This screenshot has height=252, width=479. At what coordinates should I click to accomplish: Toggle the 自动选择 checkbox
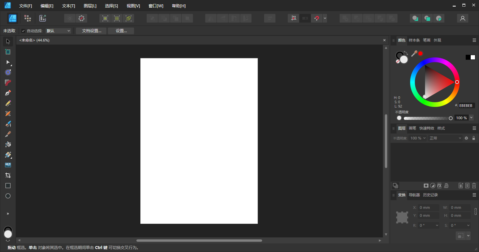point(23,31)
